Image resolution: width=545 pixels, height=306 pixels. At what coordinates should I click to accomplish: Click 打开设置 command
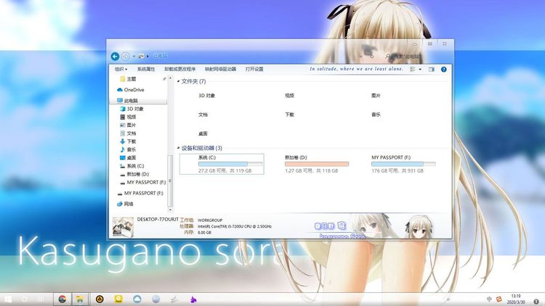click(254, 69)
